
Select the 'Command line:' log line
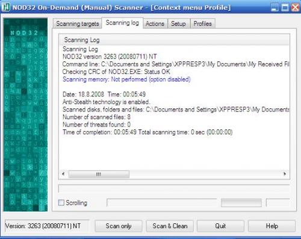176,64
